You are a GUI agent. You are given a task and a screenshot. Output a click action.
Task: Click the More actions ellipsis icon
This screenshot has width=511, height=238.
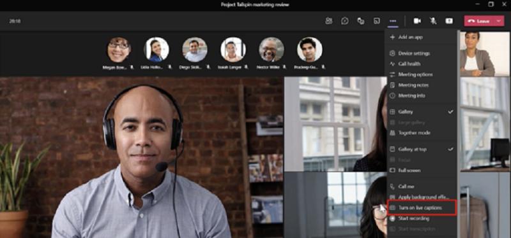(393, 21)
